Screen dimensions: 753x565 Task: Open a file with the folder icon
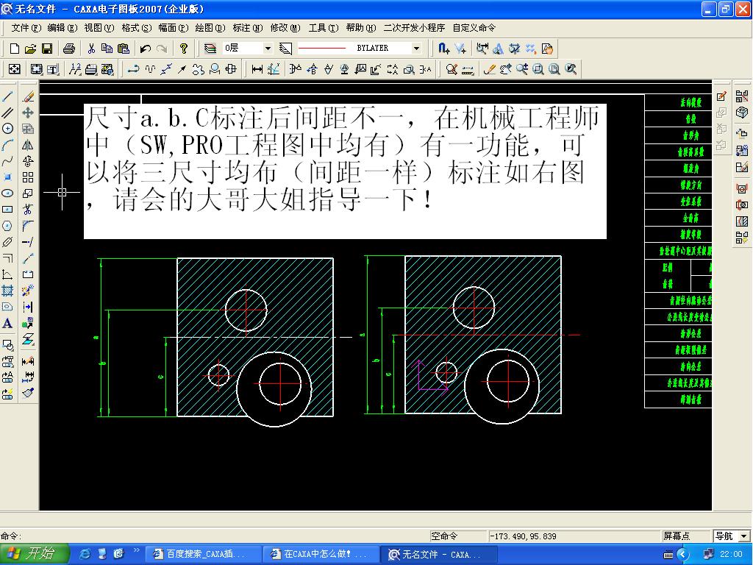coord(30,48)
